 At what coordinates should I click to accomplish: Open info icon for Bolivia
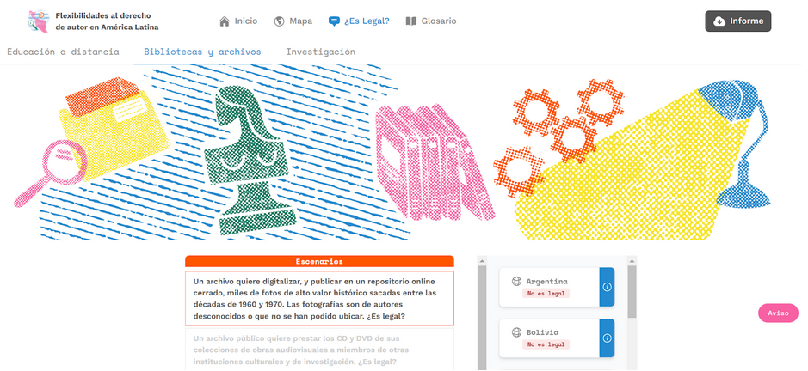(x=607, y=338)
